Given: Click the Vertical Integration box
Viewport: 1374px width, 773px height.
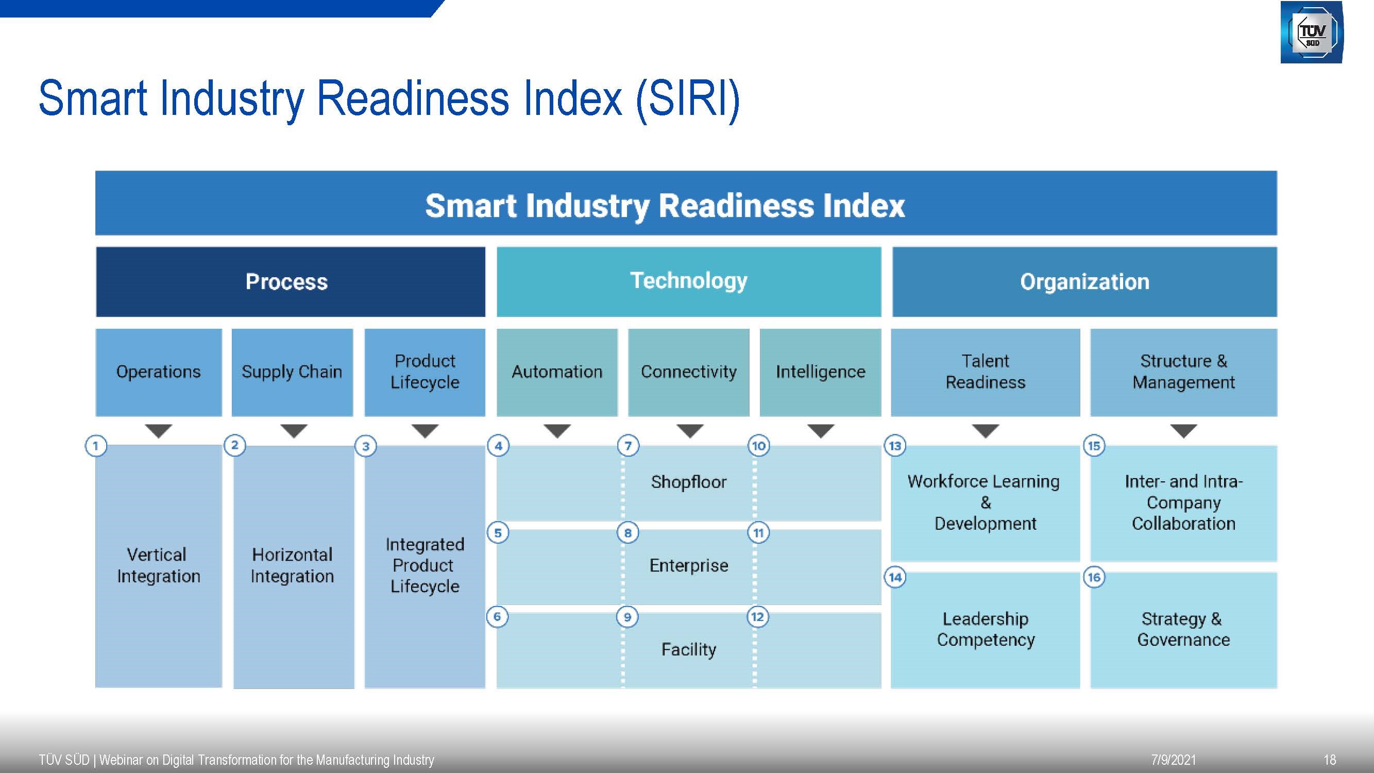Looking at the screenshot, I should 158,565.
